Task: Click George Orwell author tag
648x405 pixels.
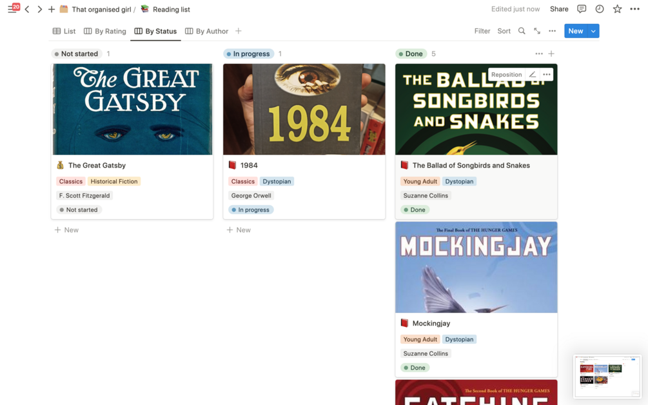Action: coord(251,195)
